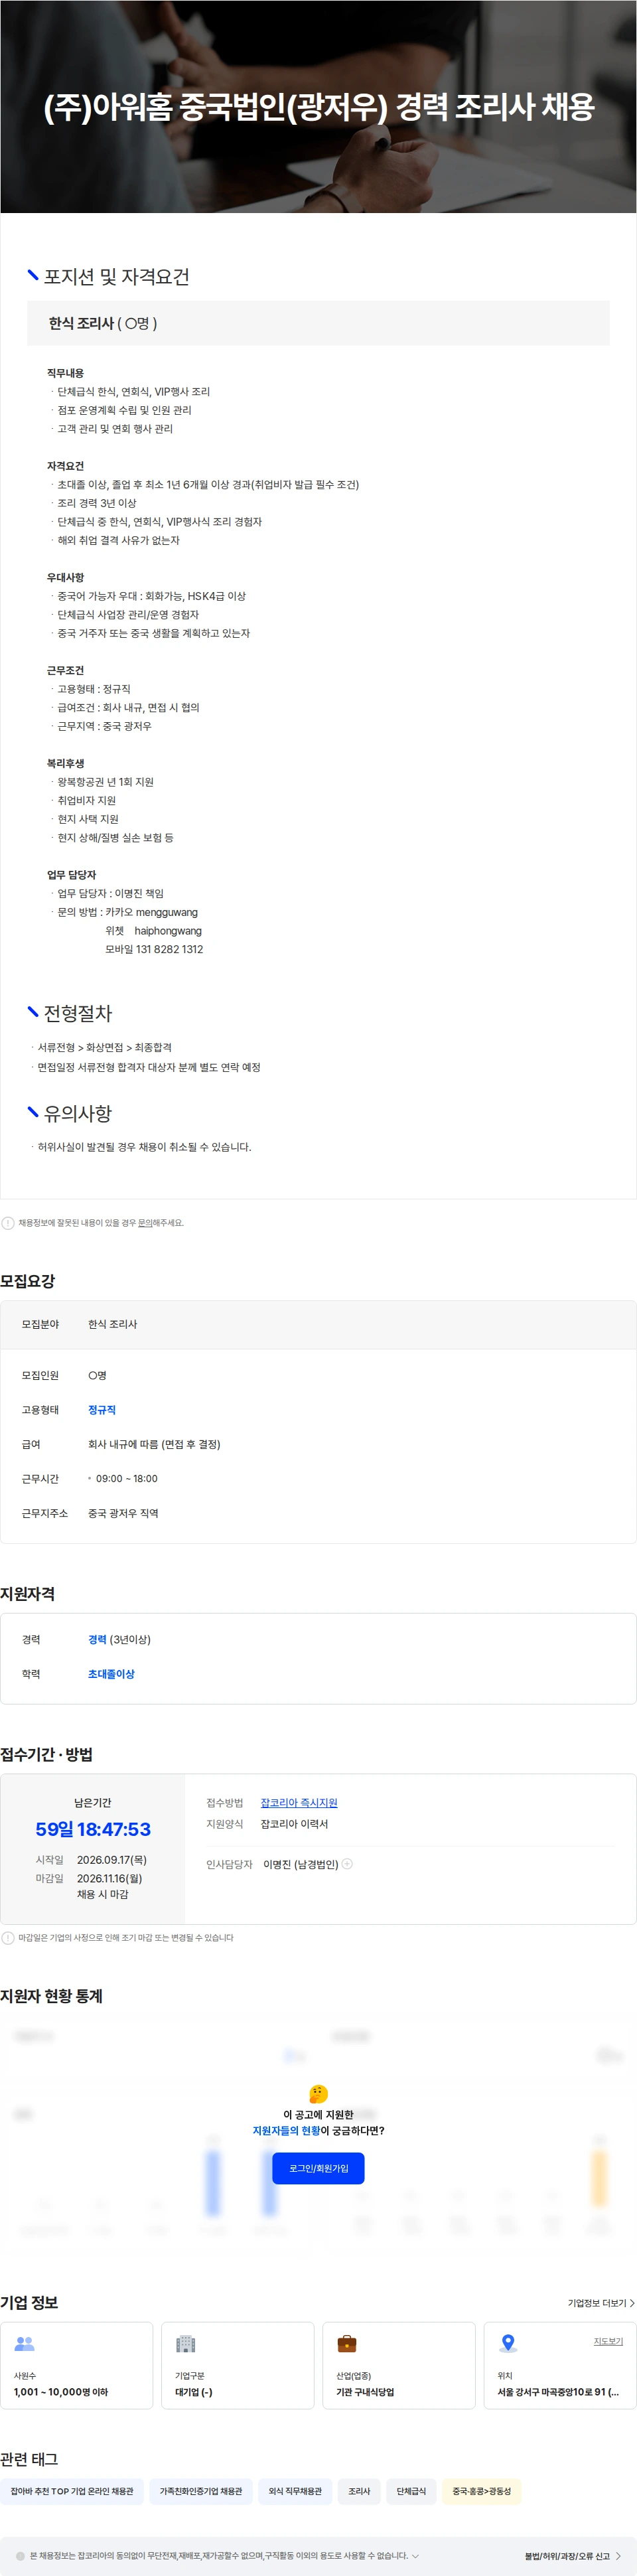Click the location map pin icon
Image resolution: width=637 pixels, height=2576 pixels.
(508, 2343)
